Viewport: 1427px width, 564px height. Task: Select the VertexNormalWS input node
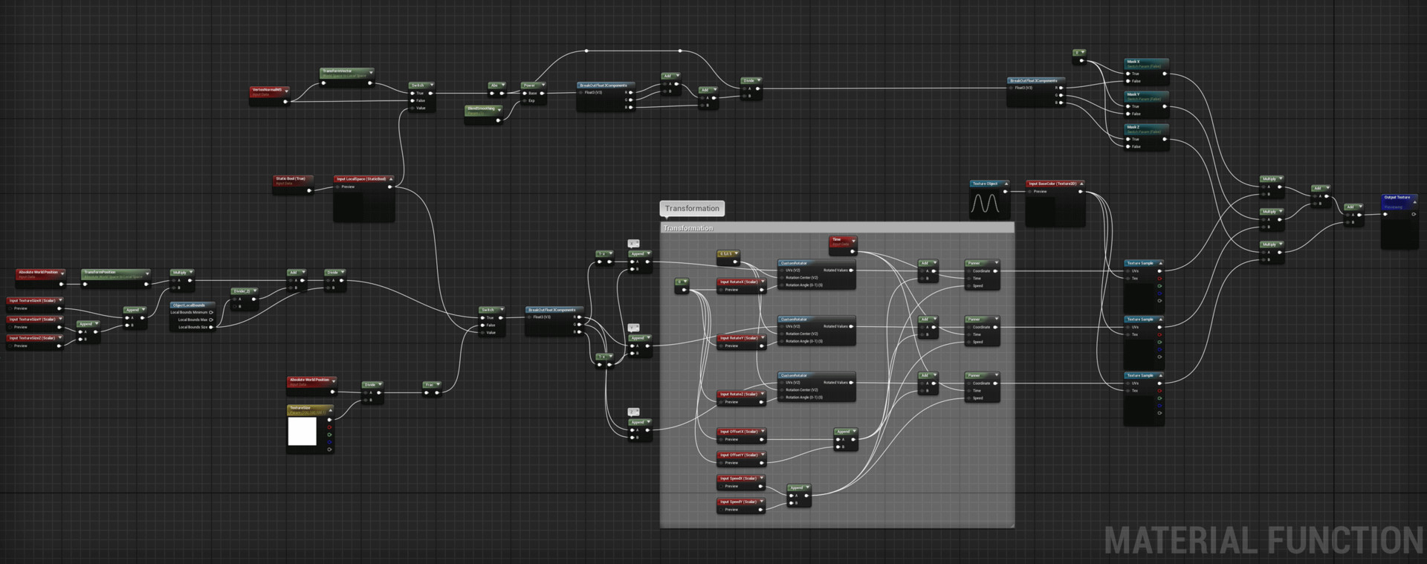tap(267, 90)
